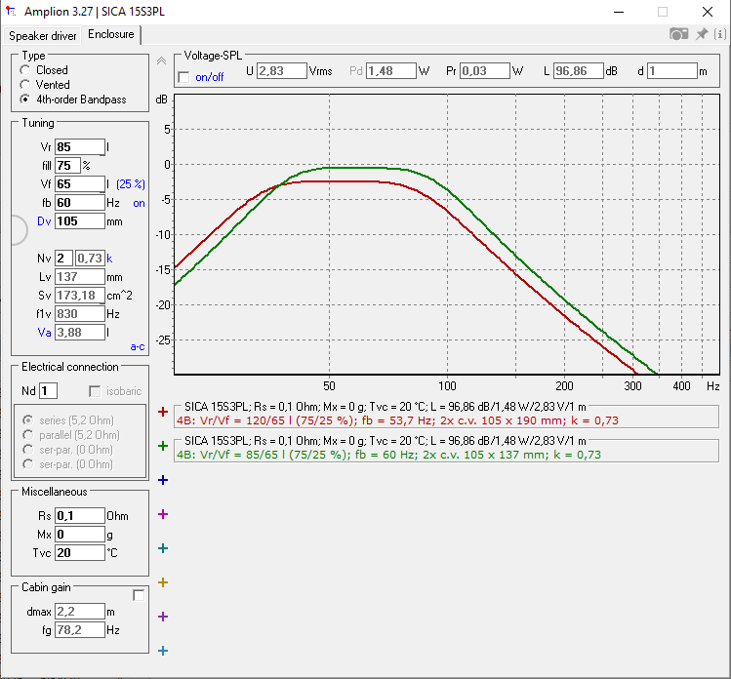Click the Vr volume input field
The image size is (731, 679).
pos(80,146)
